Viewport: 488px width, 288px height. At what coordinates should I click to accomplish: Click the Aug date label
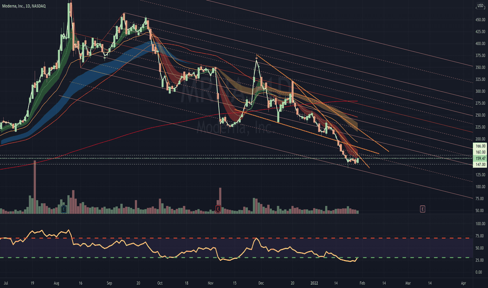(x=57, y=283)
